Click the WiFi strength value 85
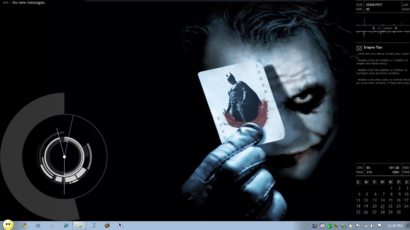Image resolution: width=410 pixels, height=230 pixels. [368, 9]
